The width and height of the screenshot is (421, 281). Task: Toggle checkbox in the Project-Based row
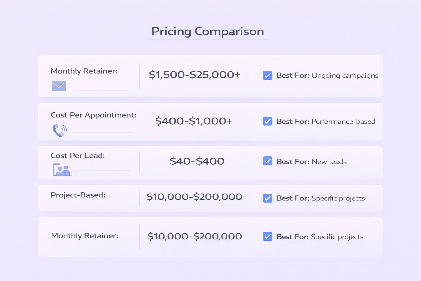pos(268,198)
